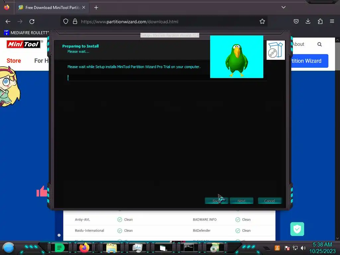
Task: Open a new browser tab
Action: [96, 8]
